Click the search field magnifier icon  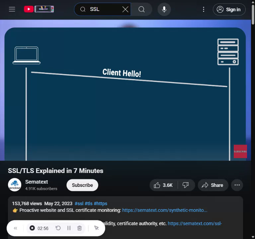(83, 9)
